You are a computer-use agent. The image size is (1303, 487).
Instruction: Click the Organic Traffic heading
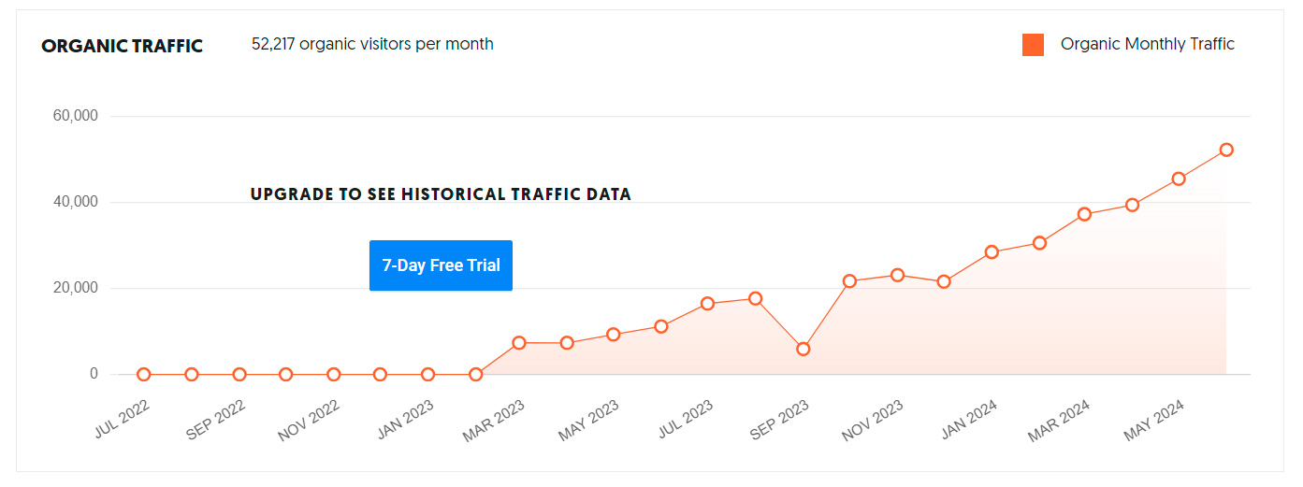(122, 46)
